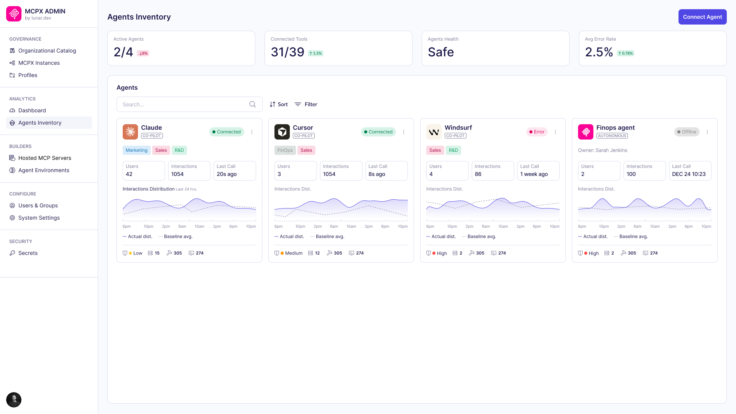Select the Marketing tag on Claude
This screenshot has height=414, width=736.
(136, 150)
